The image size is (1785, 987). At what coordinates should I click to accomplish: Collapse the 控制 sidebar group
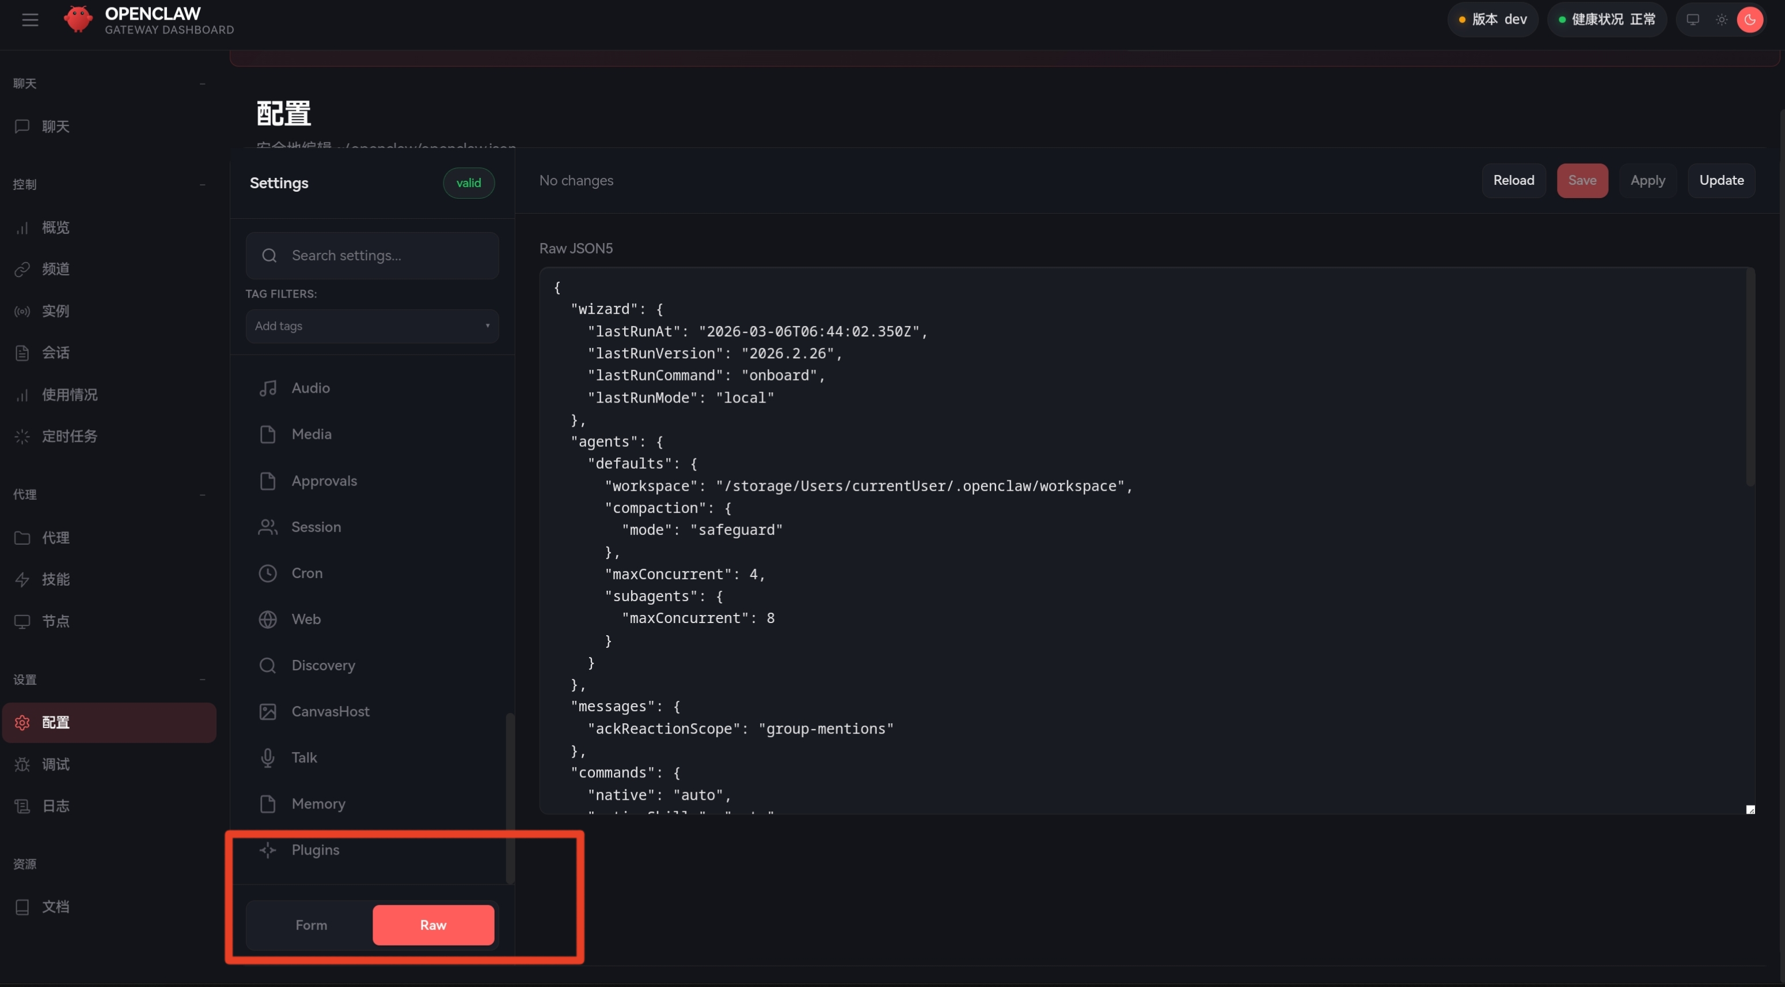pyautogui.click(x=202, y=184)
